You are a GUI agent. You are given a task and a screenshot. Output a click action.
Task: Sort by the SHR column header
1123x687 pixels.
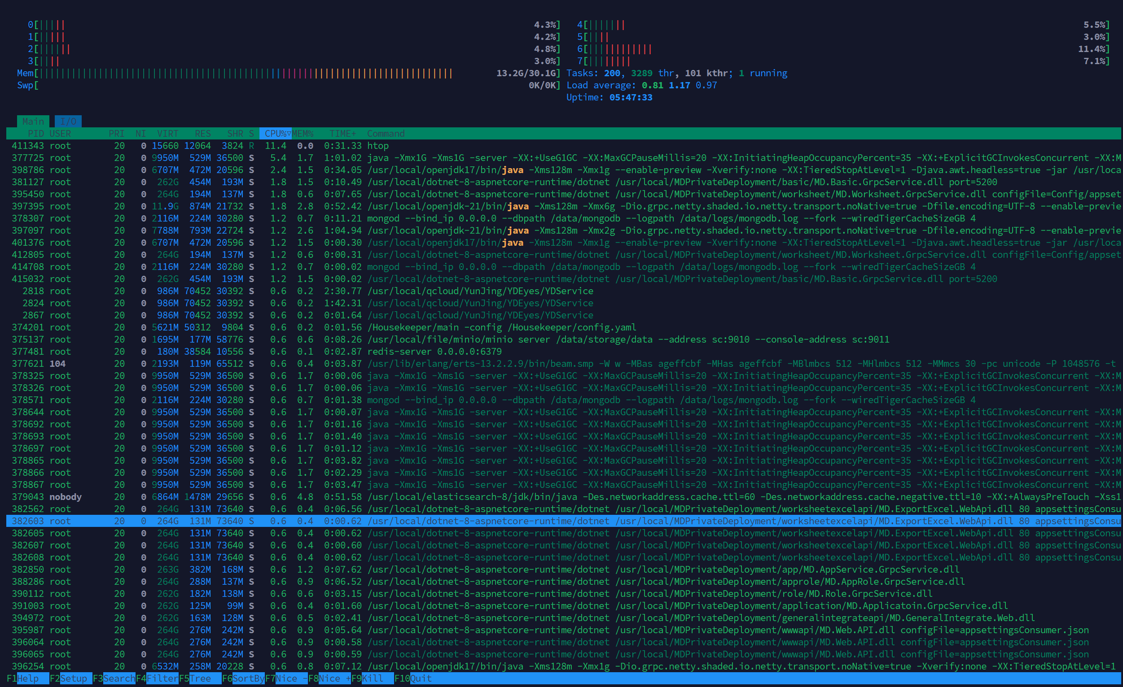[235, 134]
